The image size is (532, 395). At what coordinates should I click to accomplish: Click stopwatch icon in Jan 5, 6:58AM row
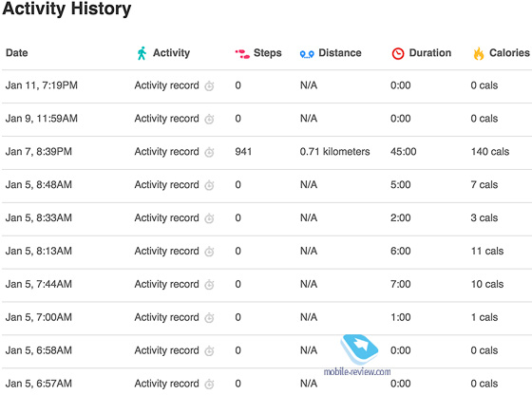click(x=209, y=351)
